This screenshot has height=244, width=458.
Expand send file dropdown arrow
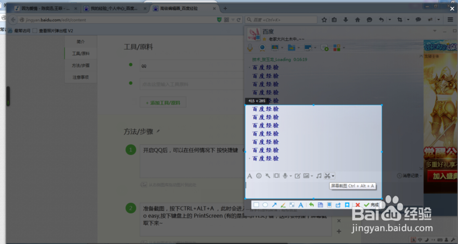tap(299, 48)
